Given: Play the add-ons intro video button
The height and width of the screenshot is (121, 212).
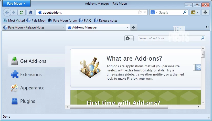Looking at the screenshot, I should 197,67.
